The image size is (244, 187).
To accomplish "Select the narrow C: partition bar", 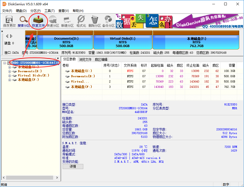I will click(x=31, y=40).
